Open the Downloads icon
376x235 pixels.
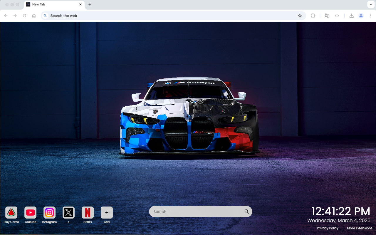tap(351, 16)
